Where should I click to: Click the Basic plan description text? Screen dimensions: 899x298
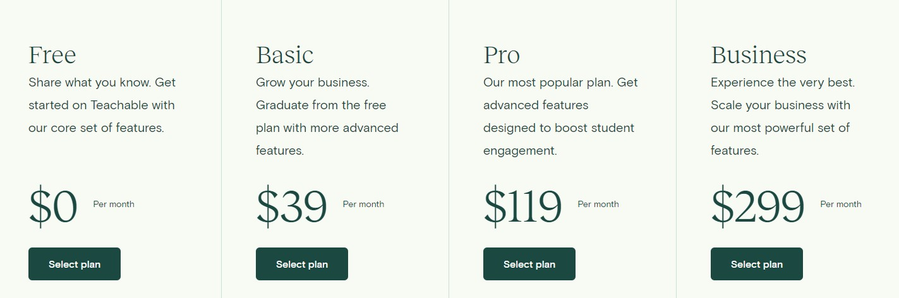click(x=327, y=116)
